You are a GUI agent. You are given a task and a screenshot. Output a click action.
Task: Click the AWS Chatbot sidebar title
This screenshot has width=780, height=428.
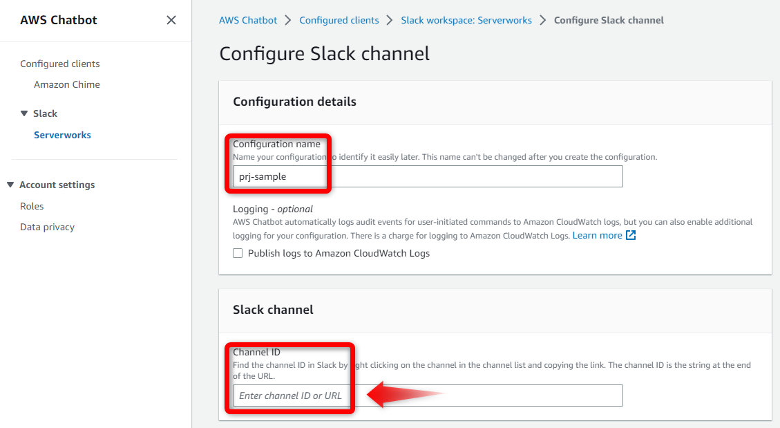pos(59,20)
